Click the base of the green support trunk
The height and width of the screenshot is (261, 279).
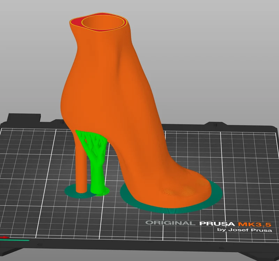coord(98,191)
